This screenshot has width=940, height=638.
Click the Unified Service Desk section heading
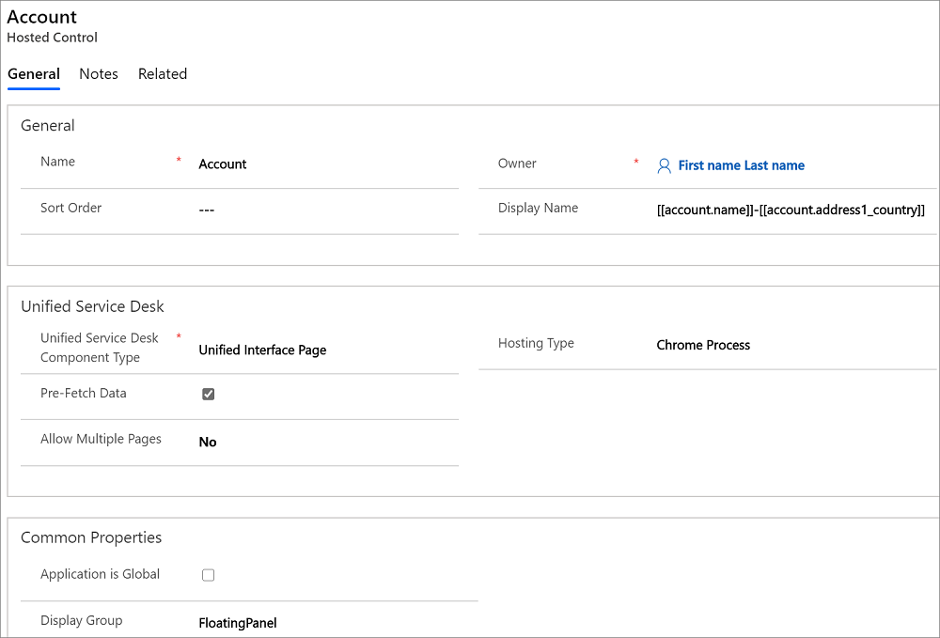tap(92, 306)
